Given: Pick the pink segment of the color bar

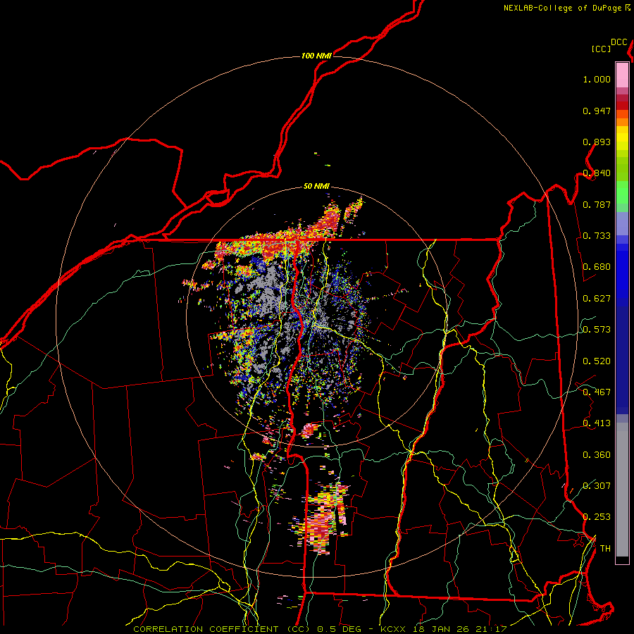Looking at the screenshot, I should [x=622, y=75].
